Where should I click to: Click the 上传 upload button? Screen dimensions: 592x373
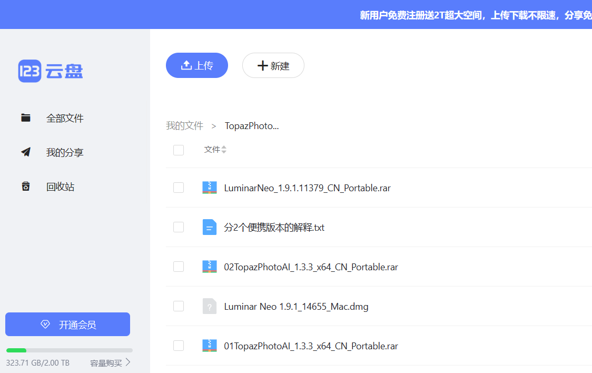coord(196,65)
